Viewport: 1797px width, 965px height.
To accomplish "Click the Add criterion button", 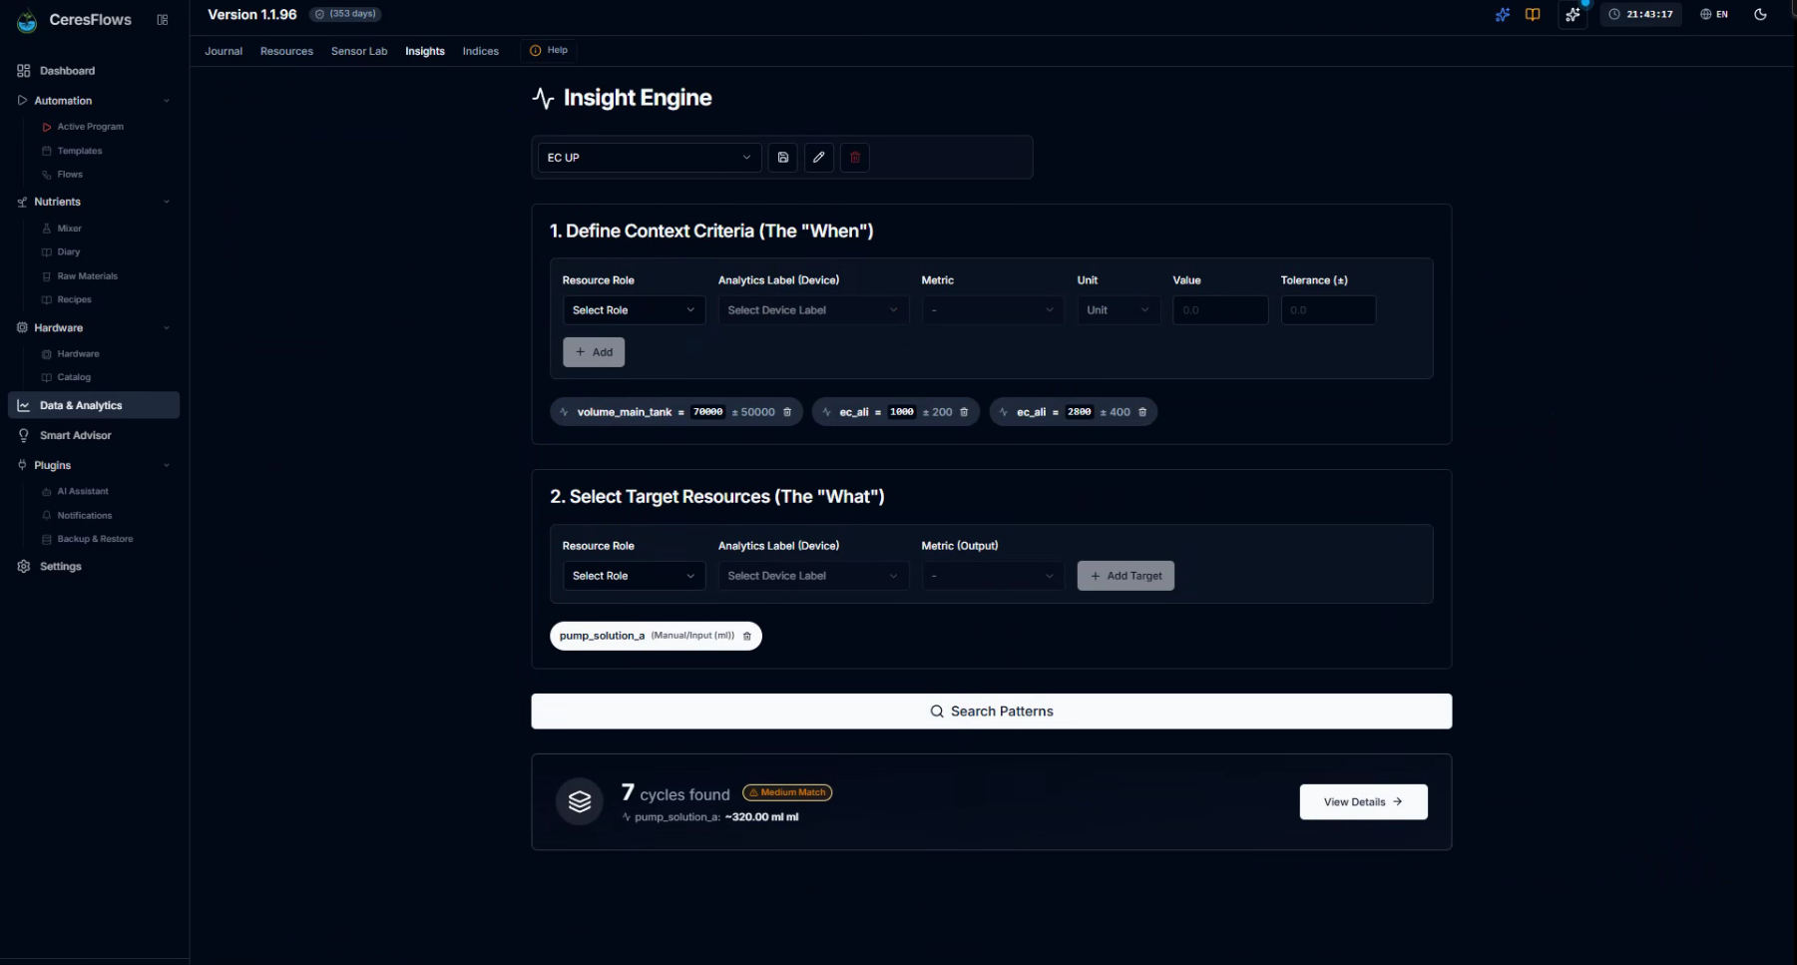I will [x=594, y=352].
